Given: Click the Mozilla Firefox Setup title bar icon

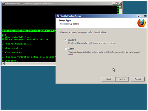Looking at the screenshot, I should pos(58,16).
